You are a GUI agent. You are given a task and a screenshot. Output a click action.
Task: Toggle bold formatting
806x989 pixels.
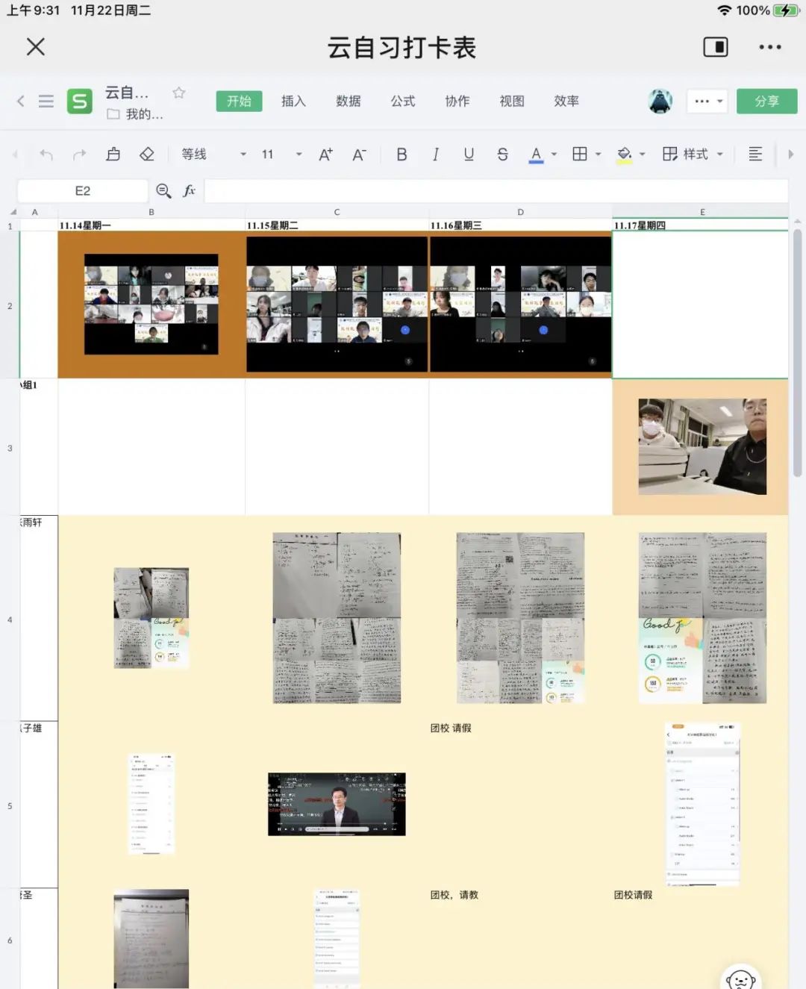402,154
